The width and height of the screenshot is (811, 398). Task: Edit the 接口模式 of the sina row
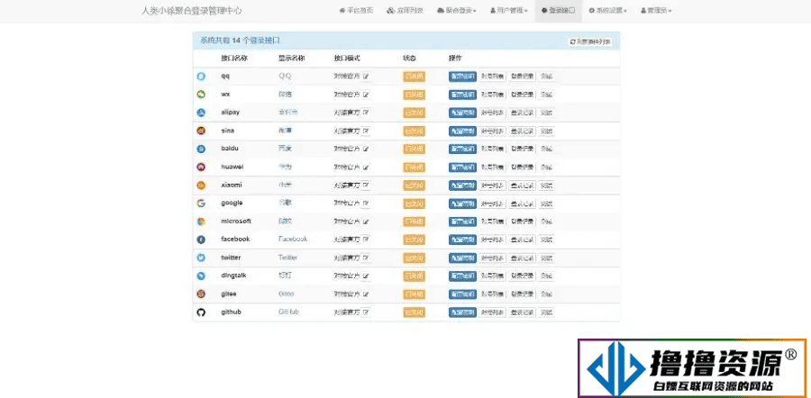point(366,131)
